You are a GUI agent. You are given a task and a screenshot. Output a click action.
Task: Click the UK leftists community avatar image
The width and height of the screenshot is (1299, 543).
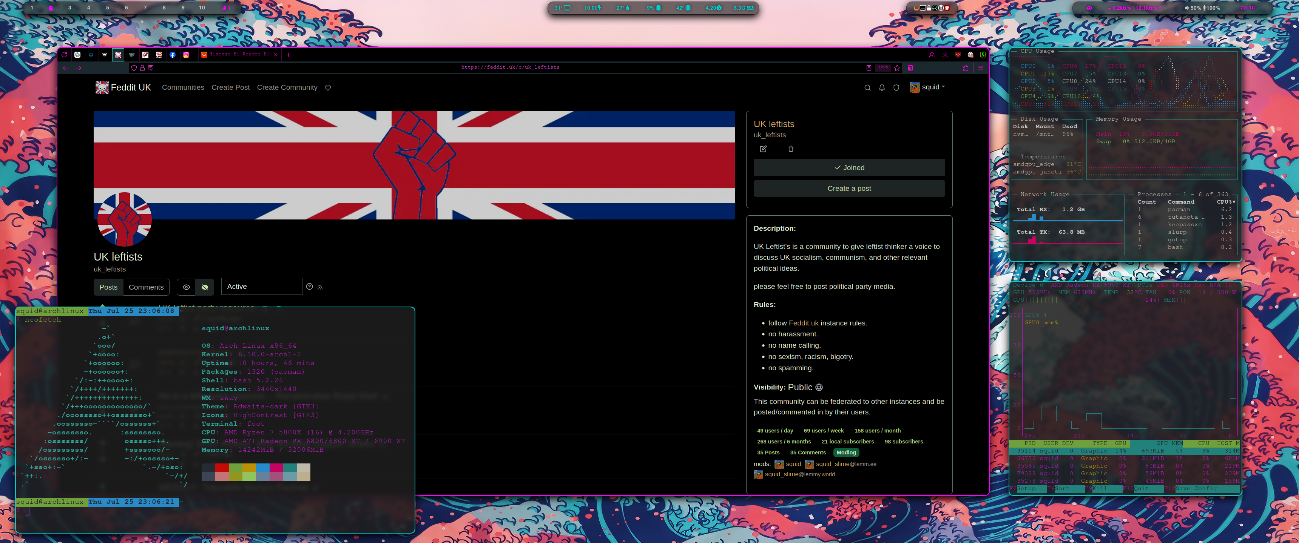click(124, 219)
